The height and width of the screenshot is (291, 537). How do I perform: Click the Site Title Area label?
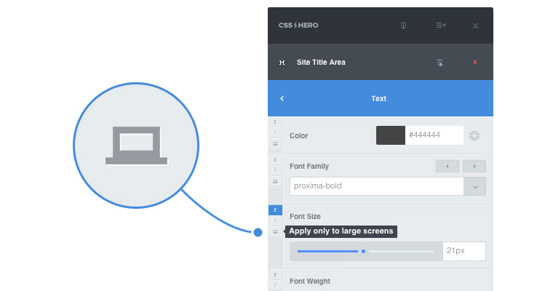point(321,63)
